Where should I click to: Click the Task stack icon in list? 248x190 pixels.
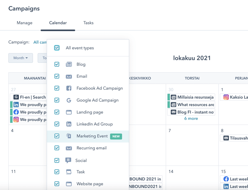69,172
